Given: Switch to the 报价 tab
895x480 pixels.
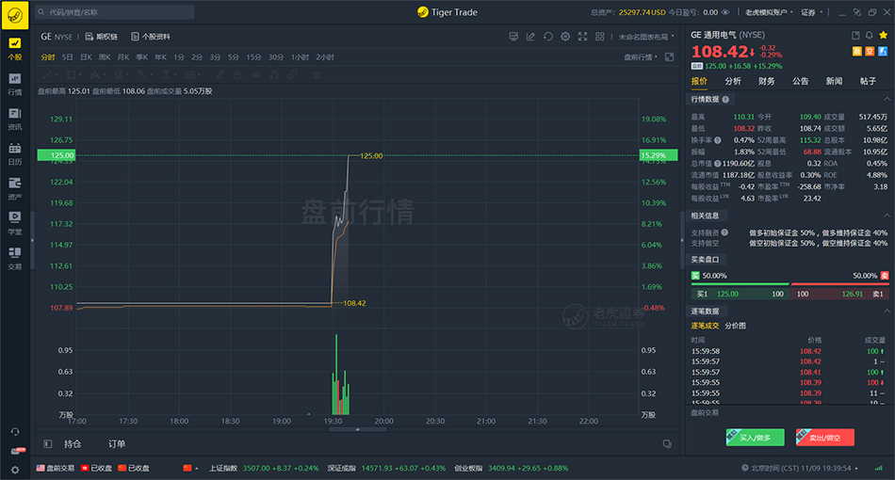Looking at the screenshot, I should pyautogui.click(x=699, y=81).
